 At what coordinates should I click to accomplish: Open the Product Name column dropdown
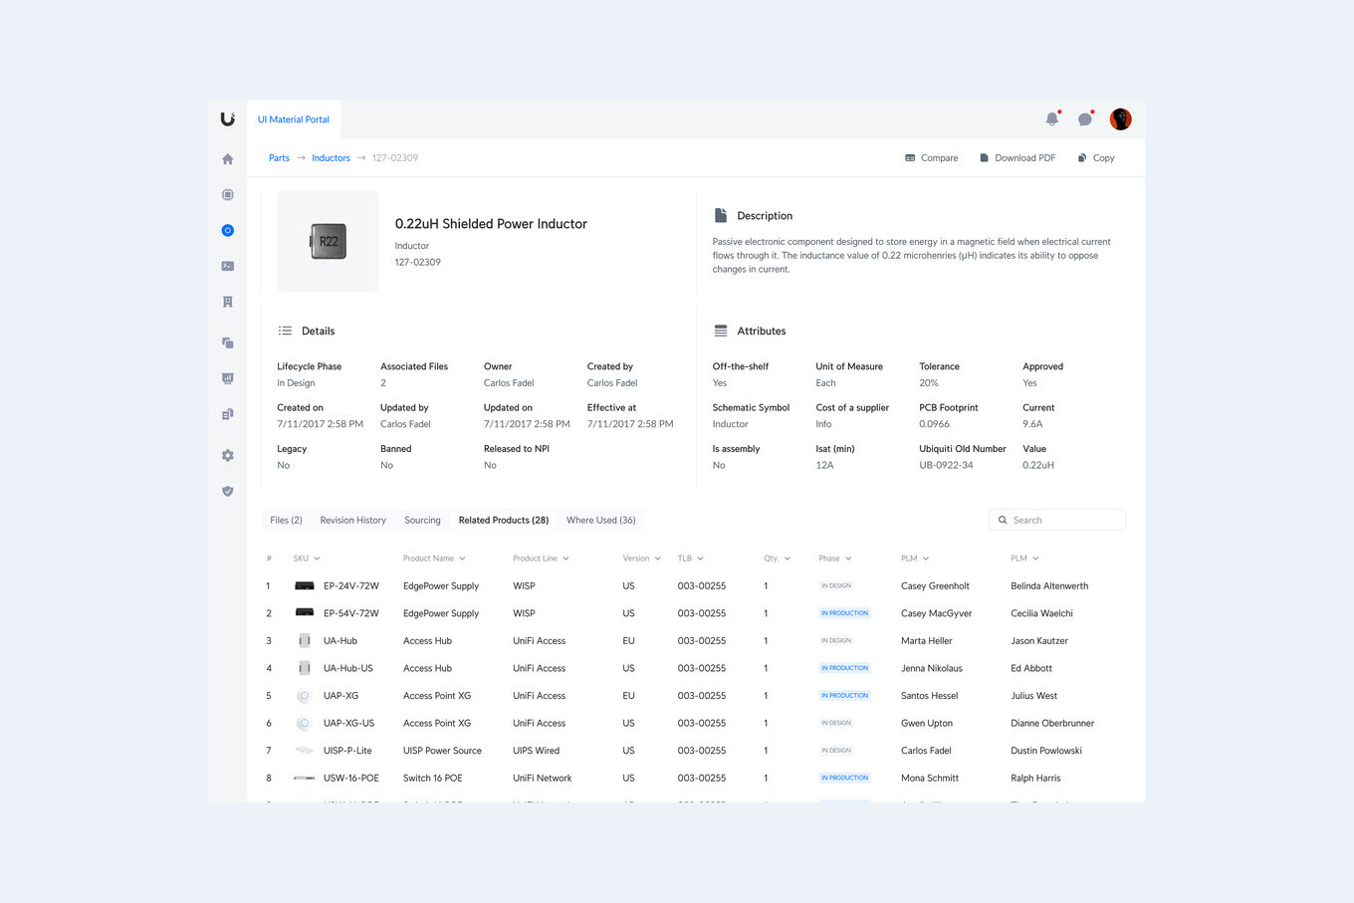click(434, 559)
